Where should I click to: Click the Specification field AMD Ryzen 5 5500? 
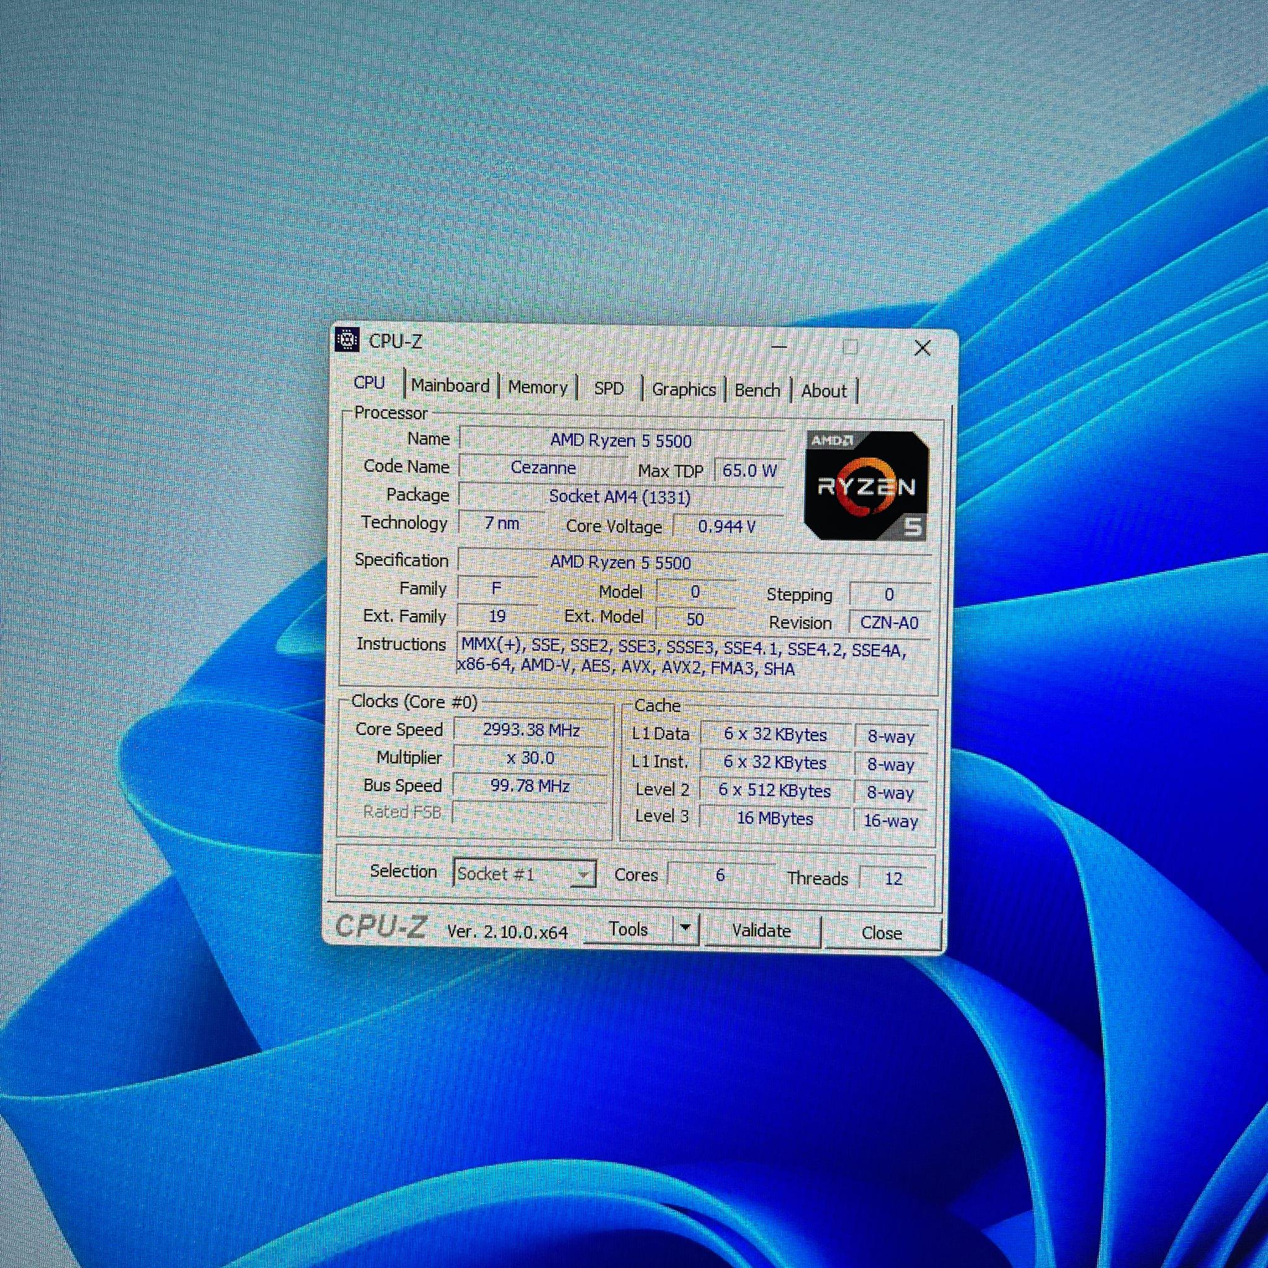(695, 562)
